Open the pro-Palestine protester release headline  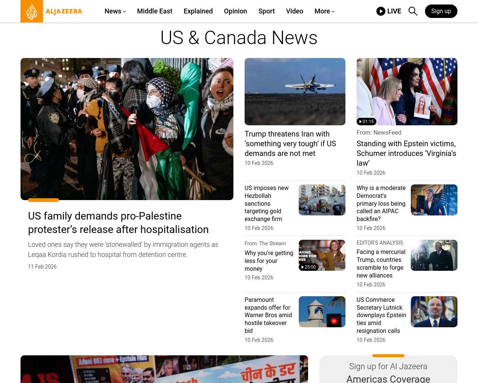click(x=118, y=223)
